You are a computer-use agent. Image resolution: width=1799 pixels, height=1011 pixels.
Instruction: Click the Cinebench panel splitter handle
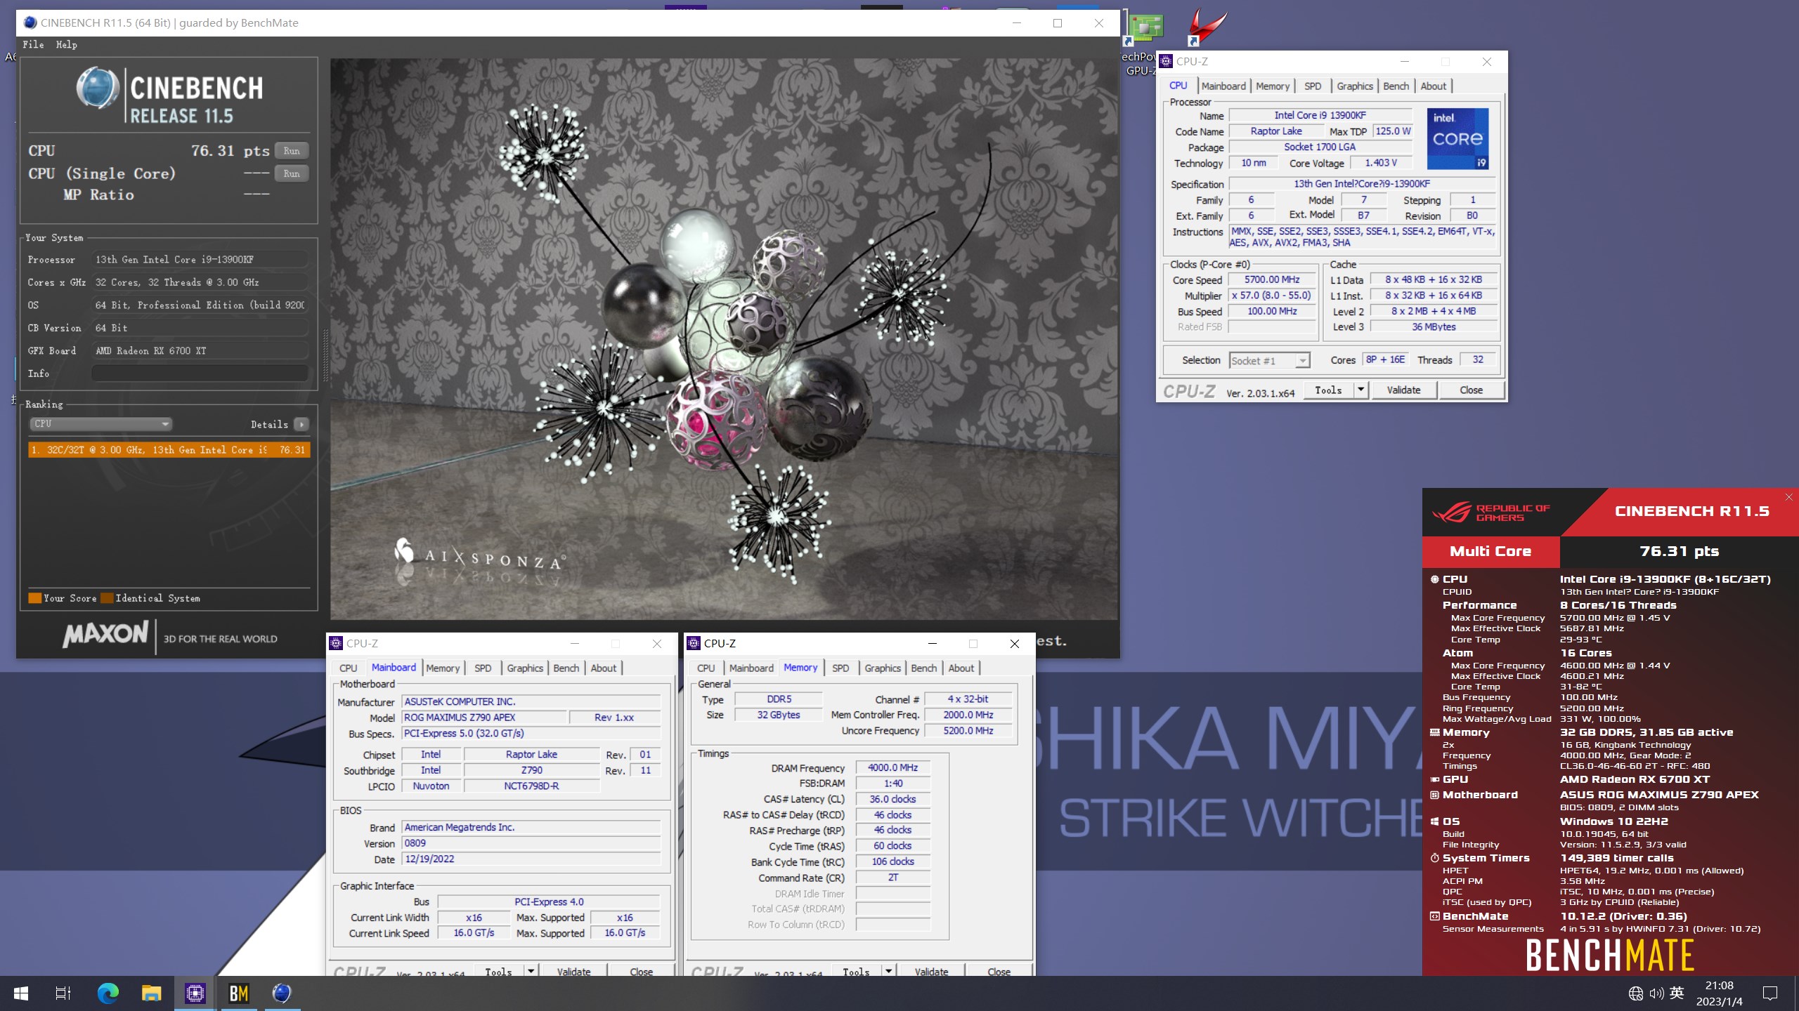point(325,355)
